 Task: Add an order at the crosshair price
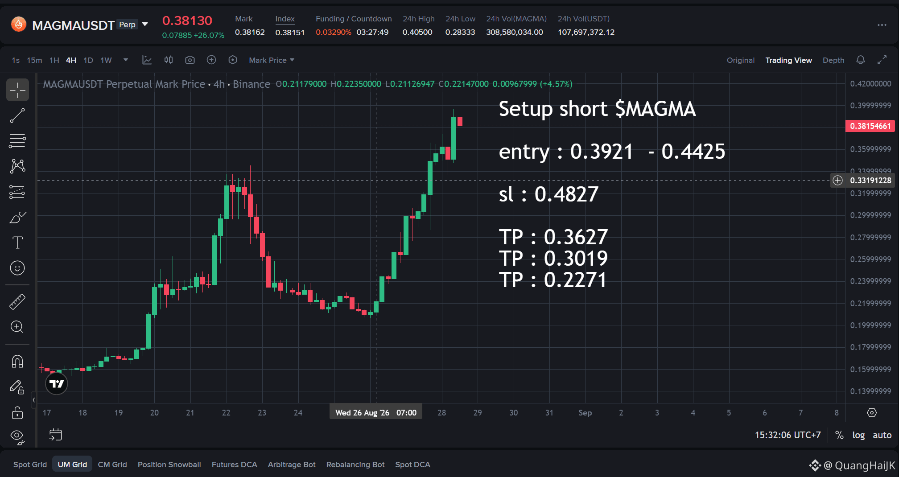pyautogui.click(x=838, y=181)
